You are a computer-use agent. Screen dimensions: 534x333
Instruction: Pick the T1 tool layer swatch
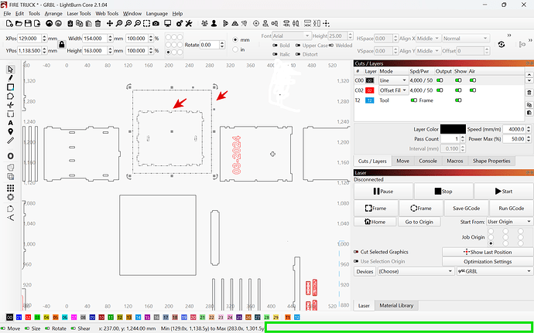(288, 318)
